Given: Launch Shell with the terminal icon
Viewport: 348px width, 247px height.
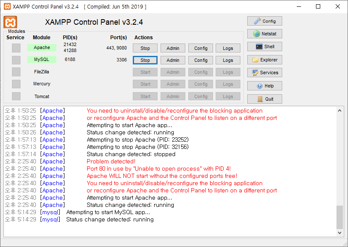Looking at the screenshot, I should click(x=265, y=46).
